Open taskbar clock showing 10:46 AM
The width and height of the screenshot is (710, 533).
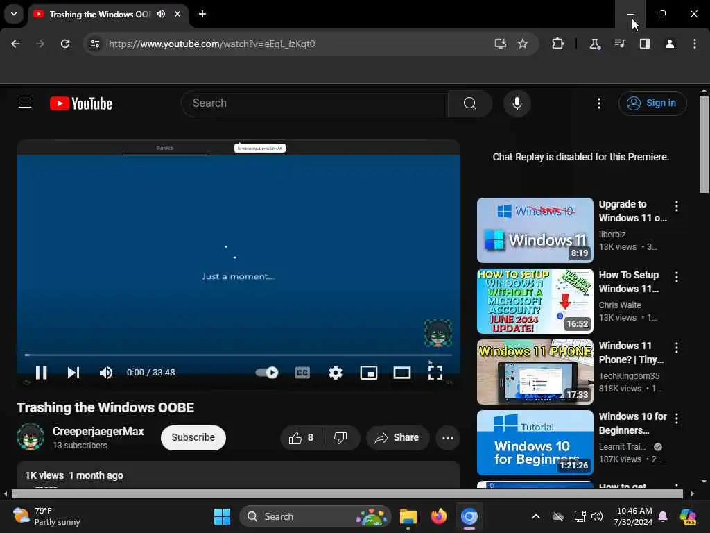coord(634,516)
